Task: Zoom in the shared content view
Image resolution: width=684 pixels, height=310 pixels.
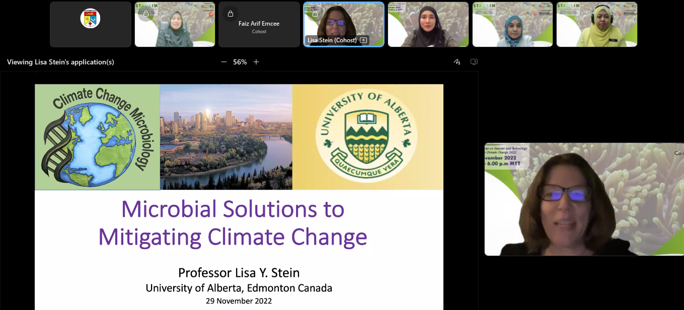Action: click(256, 62)
